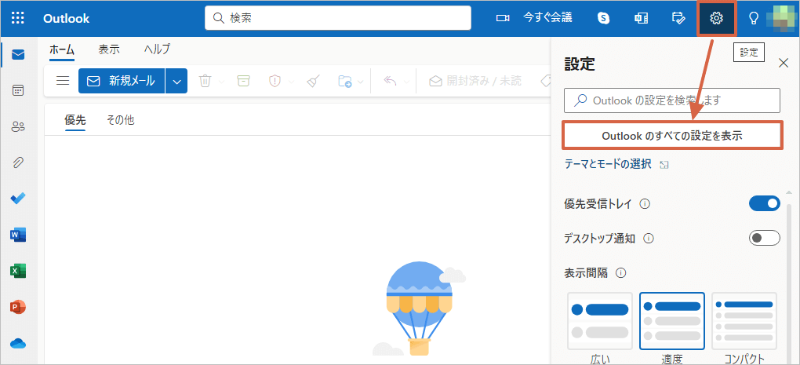Expand the Report shield dropdown chevron

coord(291,82)
